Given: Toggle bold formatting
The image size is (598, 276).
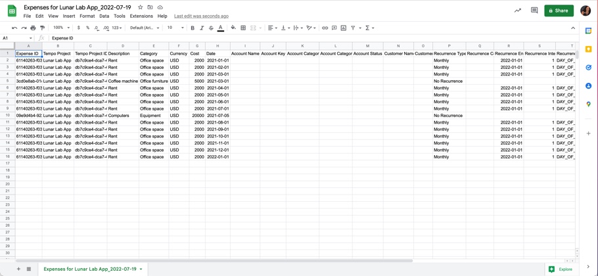Looking at the screenshot, I should pos(193,28).
